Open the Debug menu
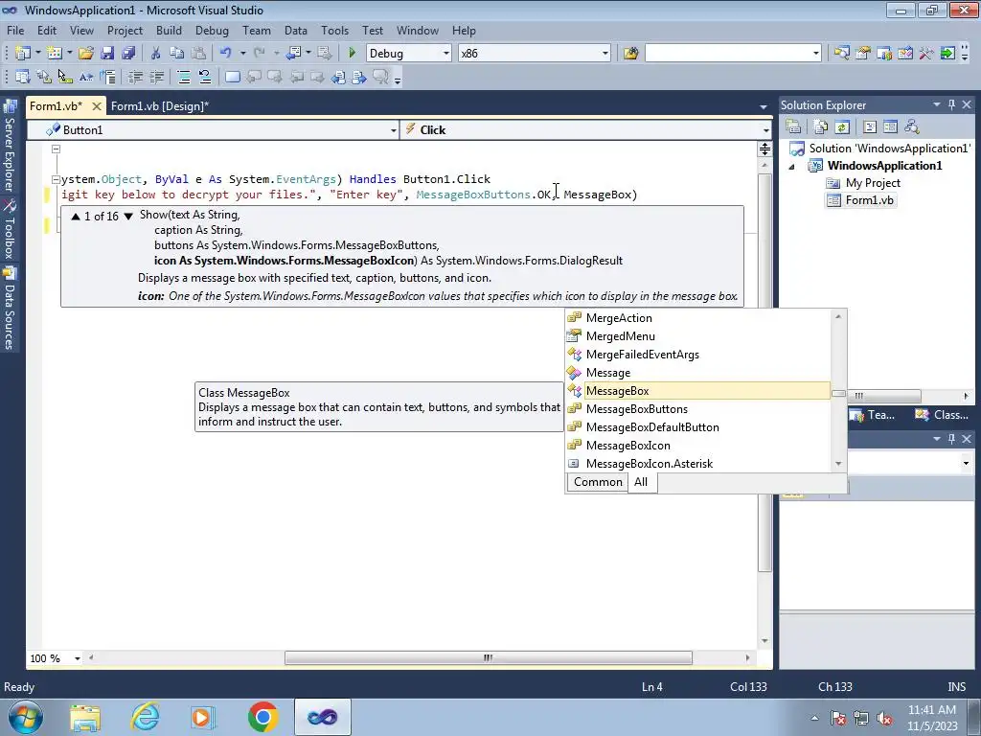The height and width of the screenshot is (736, 981). 212,30
